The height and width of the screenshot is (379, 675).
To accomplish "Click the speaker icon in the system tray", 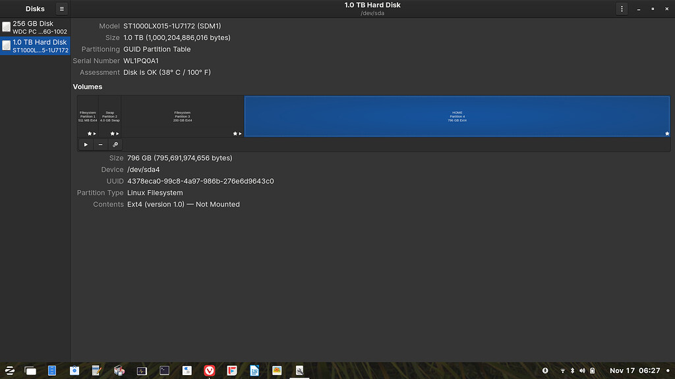I will click(x=582, y=370).
